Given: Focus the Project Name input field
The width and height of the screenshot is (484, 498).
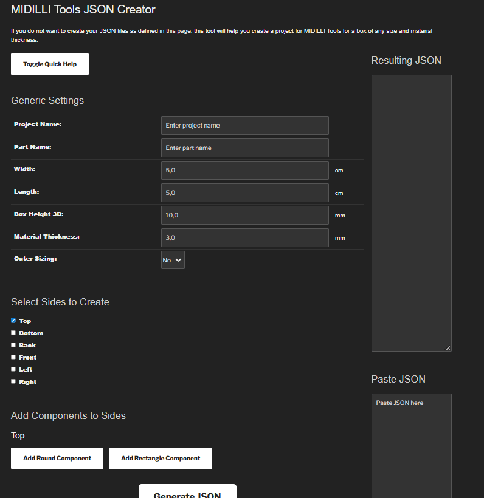Looking at the screenshot, I should click(245, 126).
